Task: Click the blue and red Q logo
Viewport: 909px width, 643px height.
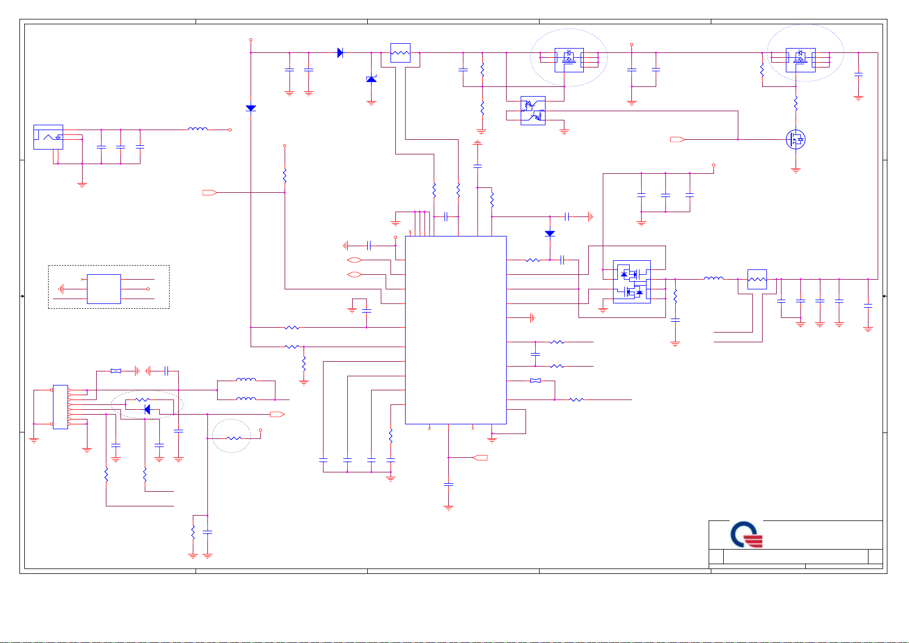Action: pos(746,534)
